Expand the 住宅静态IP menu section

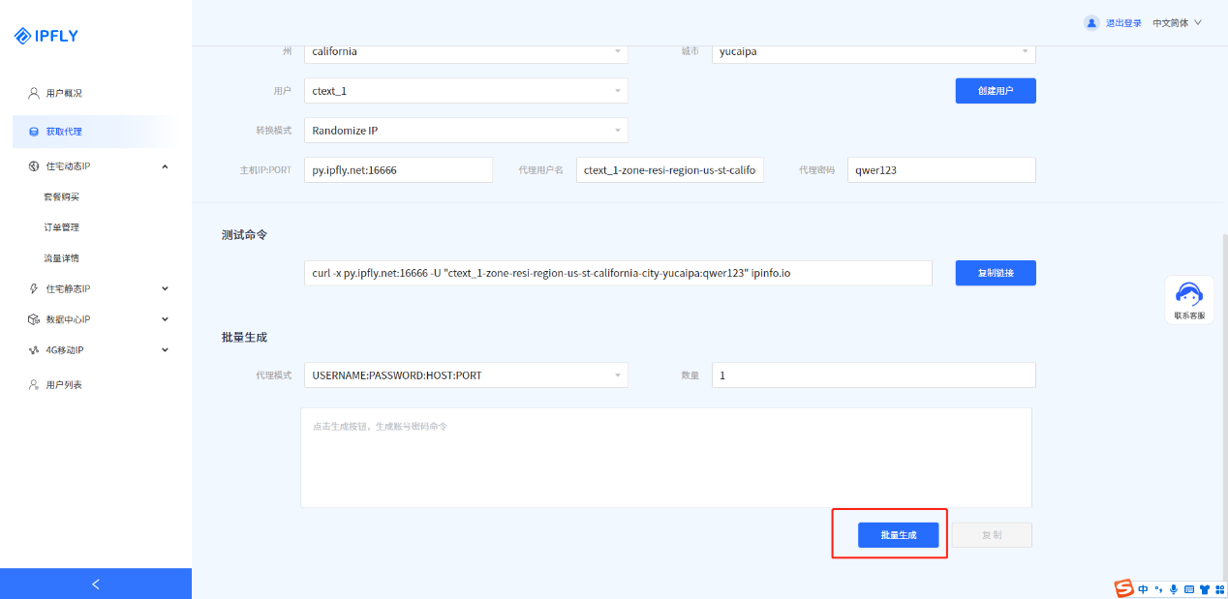pyautogui.click(x=164, y=288)
